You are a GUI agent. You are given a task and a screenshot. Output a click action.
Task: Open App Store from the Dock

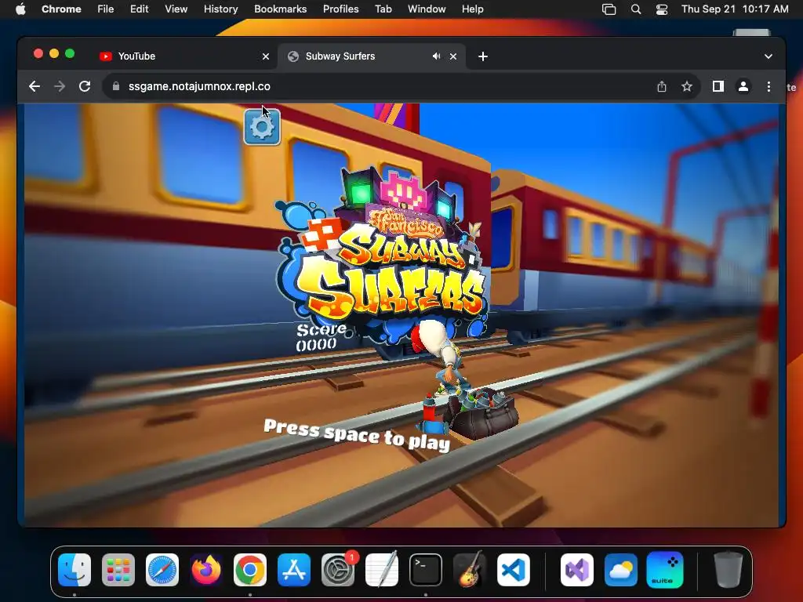click(x=294, y=570)
